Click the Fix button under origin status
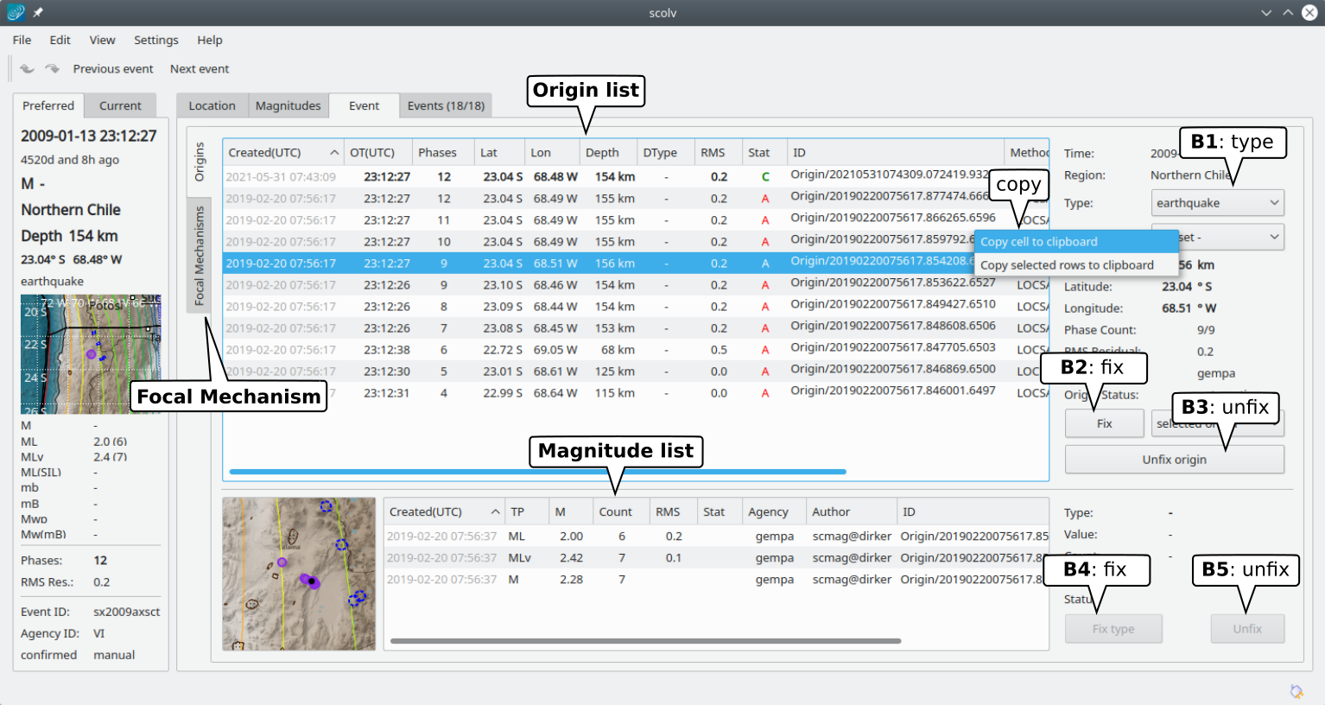 [1104, 423]
